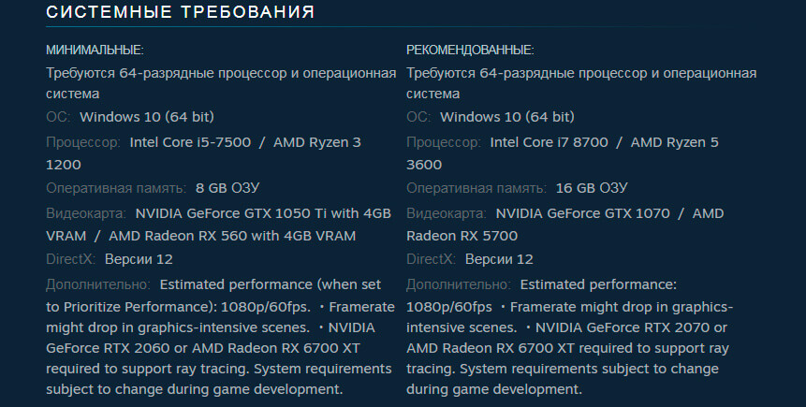Click Intel Core i5-7500 processor text

coord(190,142)
